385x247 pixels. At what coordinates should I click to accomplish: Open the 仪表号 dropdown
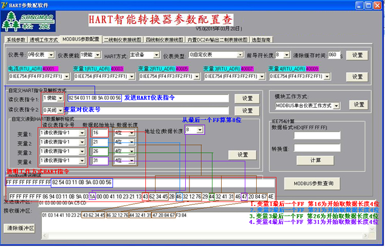41,55
